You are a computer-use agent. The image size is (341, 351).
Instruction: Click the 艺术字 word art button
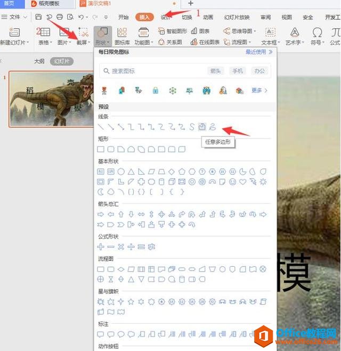pos(294,36)
